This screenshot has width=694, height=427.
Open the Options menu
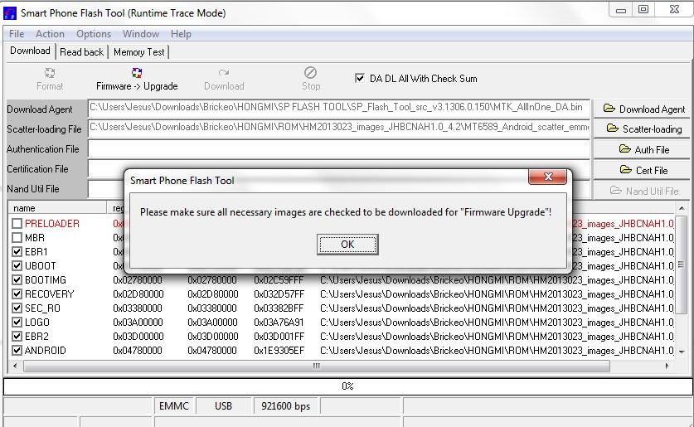click(x=94, y=34)
